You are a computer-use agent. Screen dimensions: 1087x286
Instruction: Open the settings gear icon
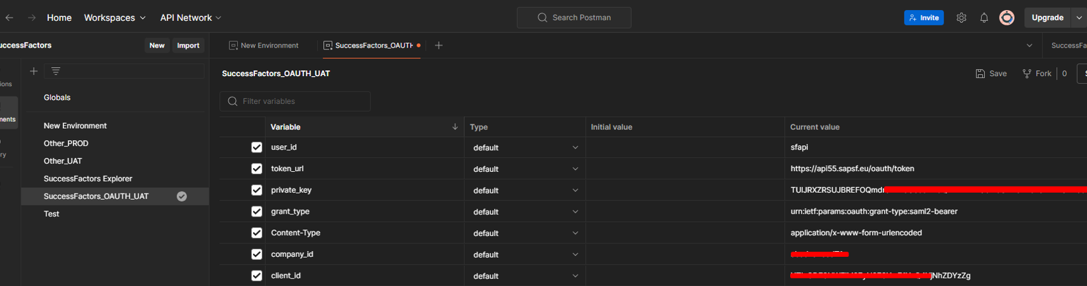(961, 18)
